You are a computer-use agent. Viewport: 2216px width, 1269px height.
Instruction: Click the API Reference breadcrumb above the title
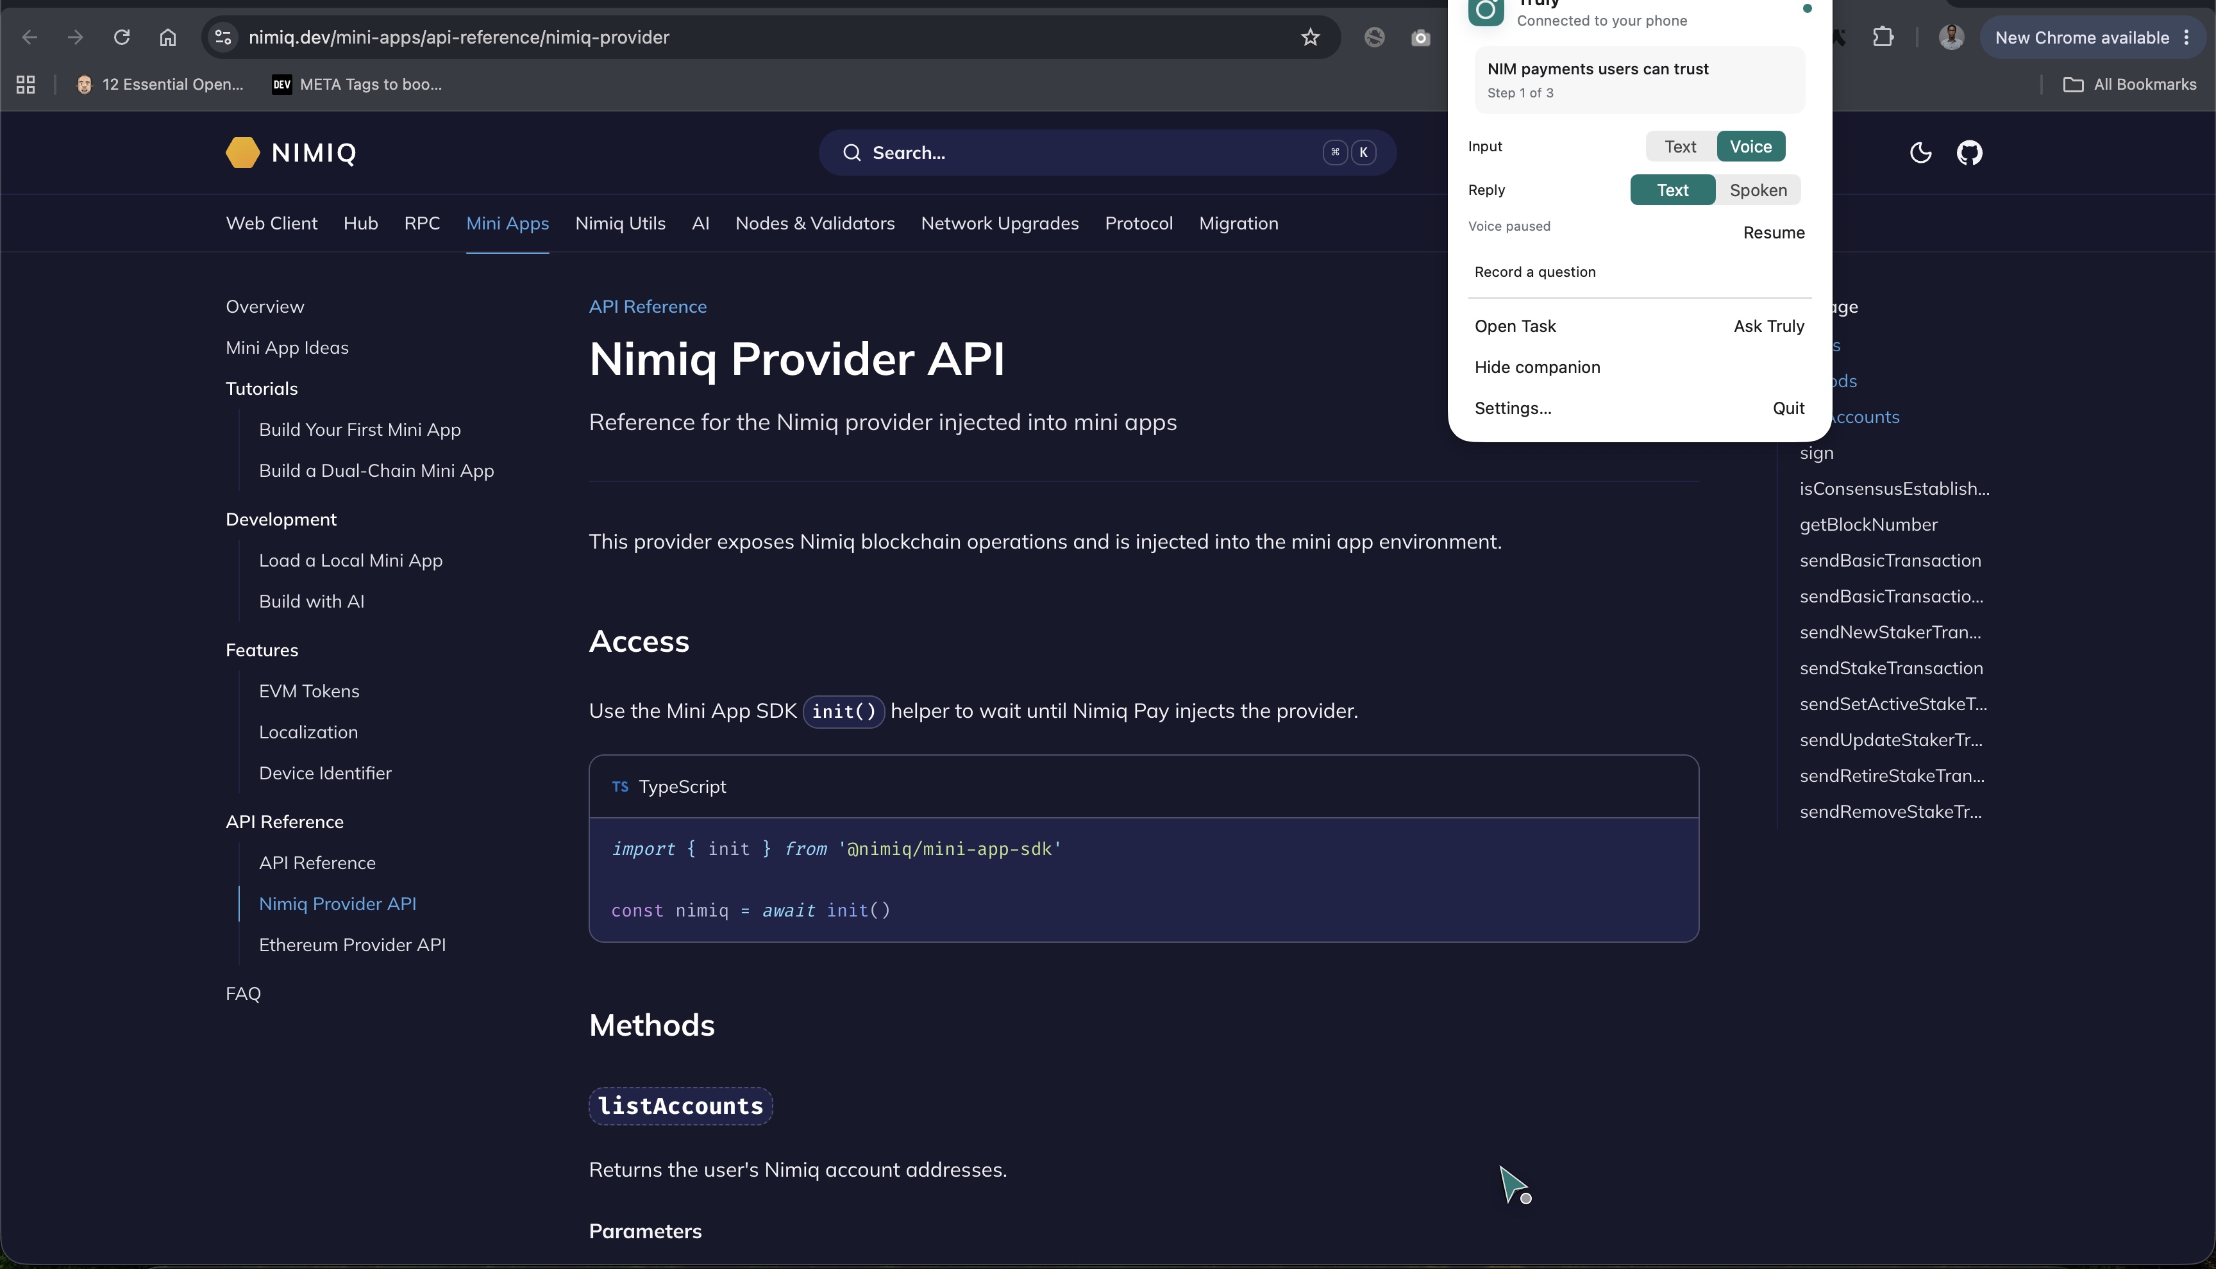coord(648,307)
